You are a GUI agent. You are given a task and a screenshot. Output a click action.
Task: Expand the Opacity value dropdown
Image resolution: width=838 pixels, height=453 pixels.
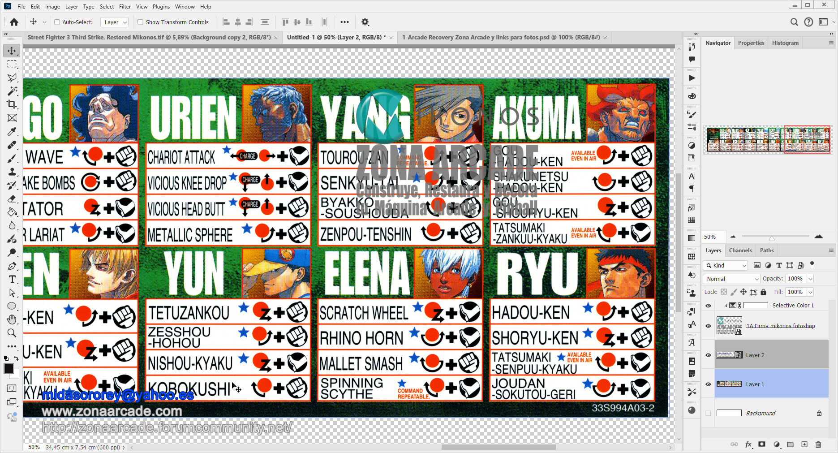[811, 278]
